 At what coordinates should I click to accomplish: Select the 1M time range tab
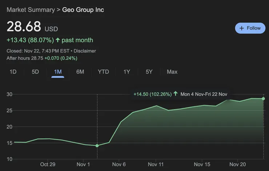click(58, 72)
